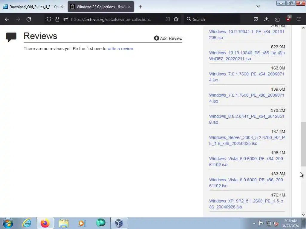Click the 370.2M file size text
Image resolution: width=306 pixels, height=229 pixels.
[278, 110]
